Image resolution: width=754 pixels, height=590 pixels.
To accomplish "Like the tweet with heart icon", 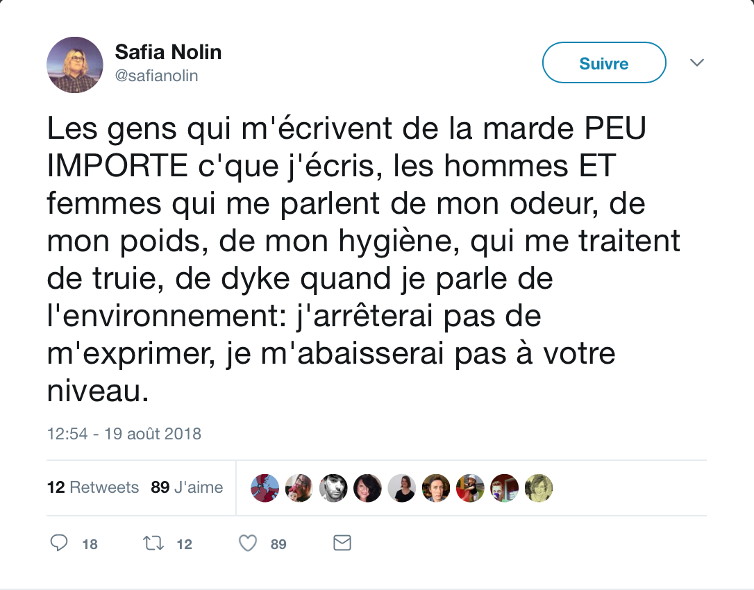I will click(x=248, y=543).
